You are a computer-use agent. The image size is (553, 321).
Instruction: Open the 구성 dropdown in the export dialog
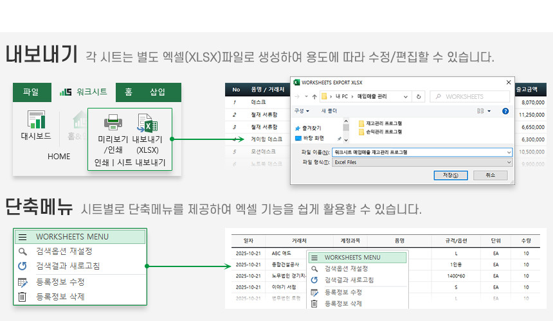click(x=301, y=110)
